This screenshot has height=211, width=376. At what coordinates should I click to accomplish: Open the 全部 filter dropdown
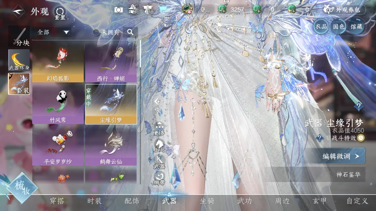(53, 32)
